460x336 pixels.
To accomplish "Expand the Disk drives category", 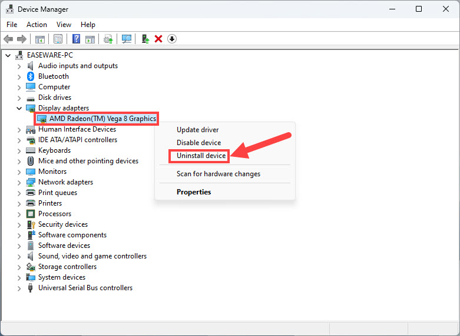I will point(19,98).
